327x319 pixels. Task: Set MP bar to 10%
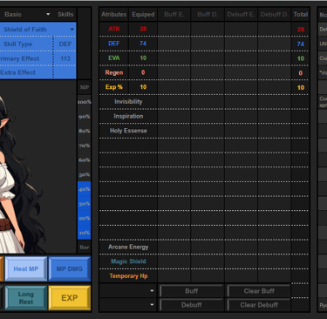coord(85,233)
